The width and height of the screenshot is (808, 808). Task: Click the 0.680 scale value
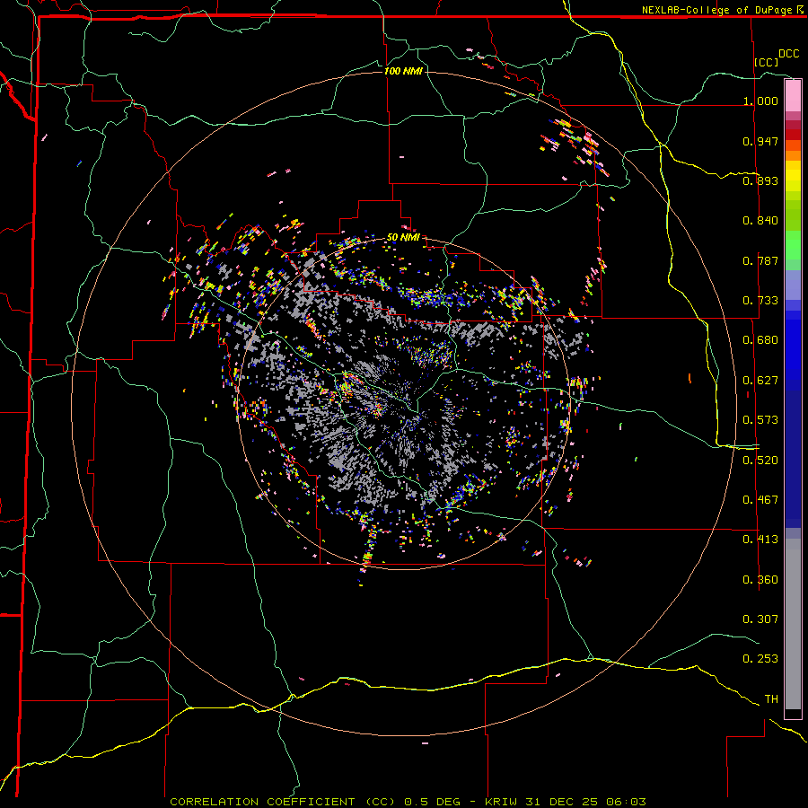(x=760, y=340)
